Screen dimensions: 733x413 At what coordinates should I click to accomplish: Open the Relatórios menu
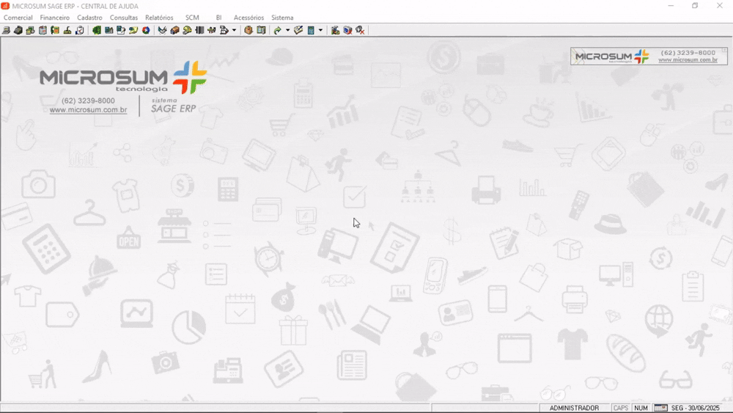[x=159, y=18]
